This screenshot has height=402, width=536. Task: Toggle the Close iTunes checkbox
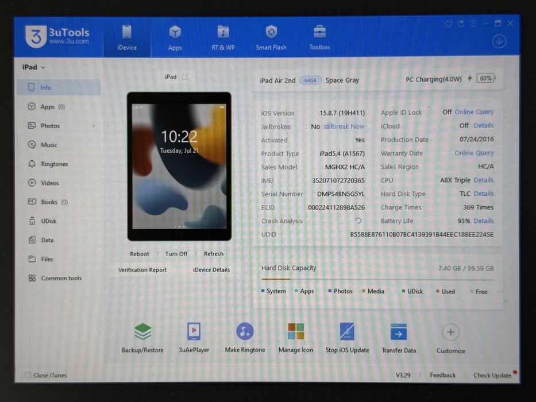(28, 375)
